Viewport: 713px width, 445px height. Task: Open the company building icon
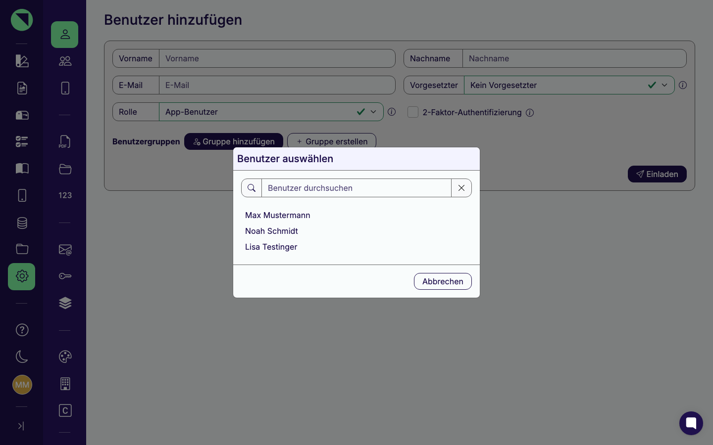[65, 384]
